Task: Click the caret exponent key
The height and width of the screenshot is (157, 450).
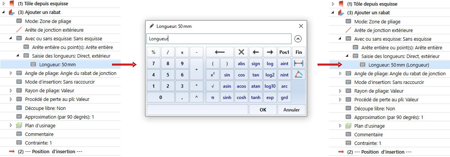Action: 197,98
